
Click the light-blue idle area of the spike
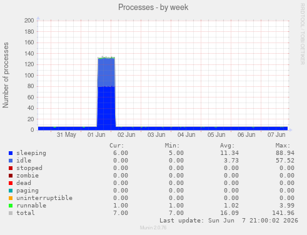pyautogui.click(x=106, y=72)
